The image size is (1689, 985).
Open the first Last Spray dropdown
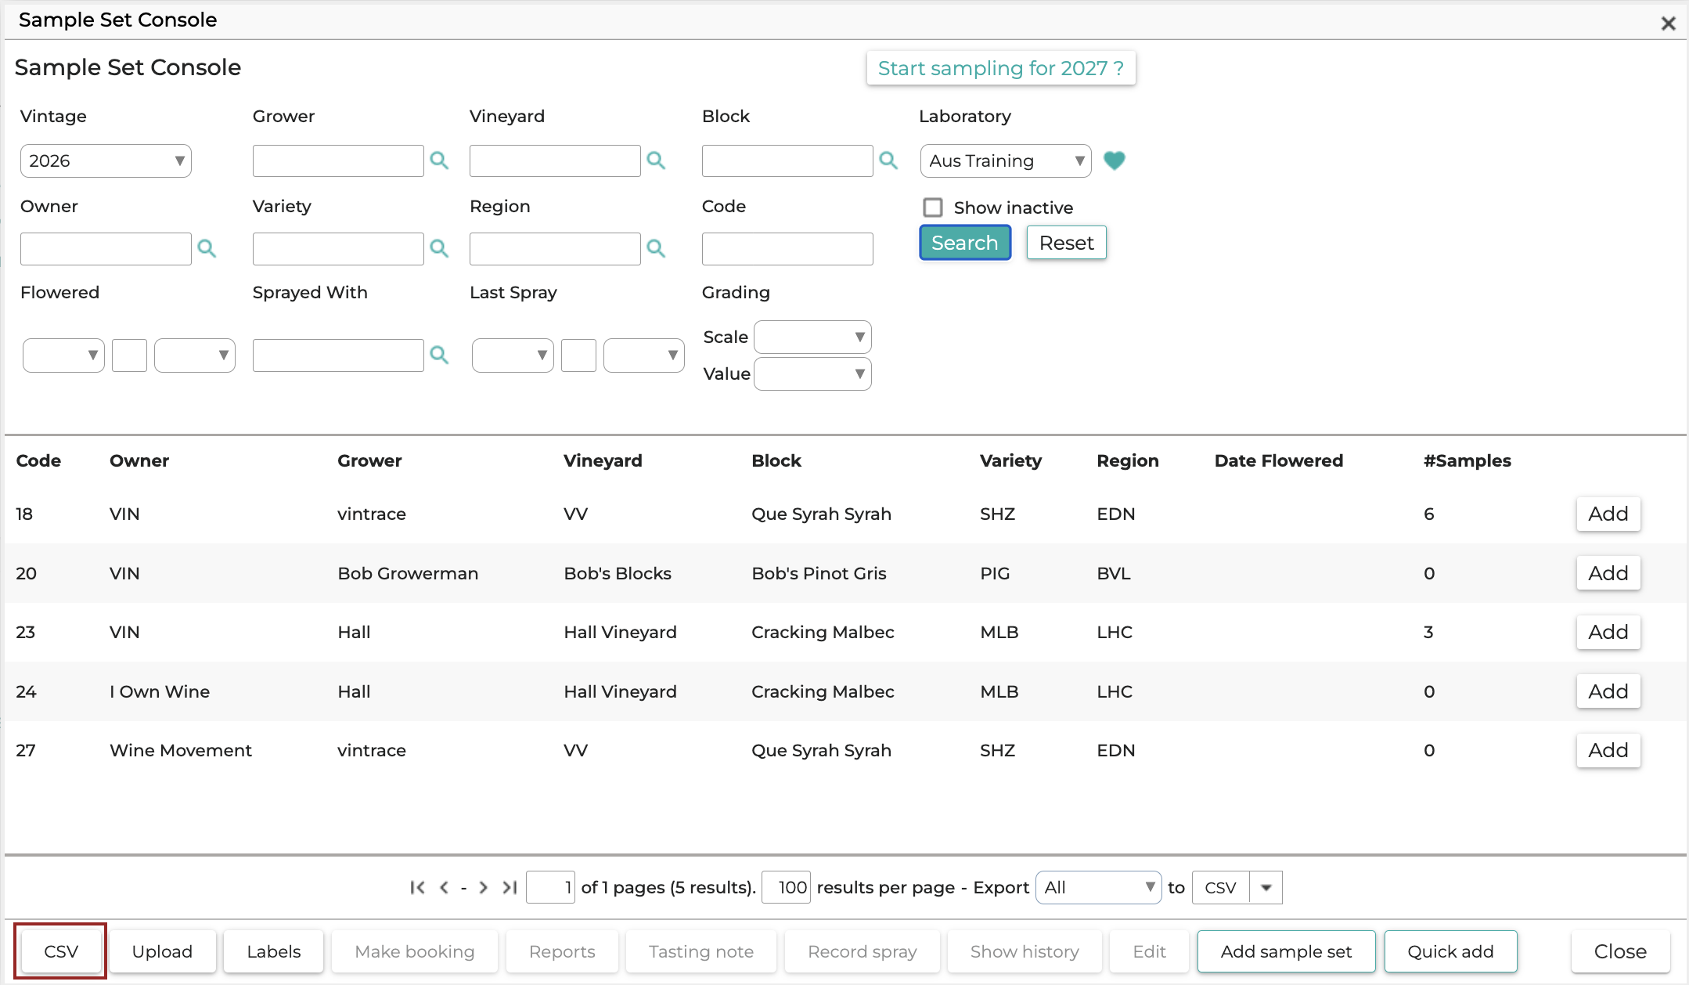click(x=513, y=355)
